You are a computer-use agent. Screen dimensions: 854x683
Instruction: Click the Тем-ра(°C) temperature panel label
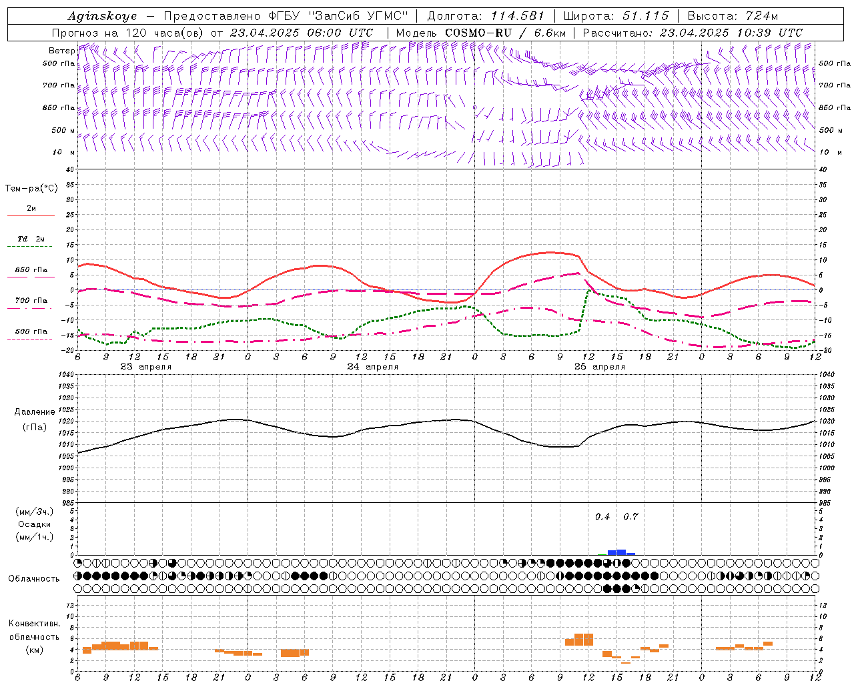(x=31, y=189)
